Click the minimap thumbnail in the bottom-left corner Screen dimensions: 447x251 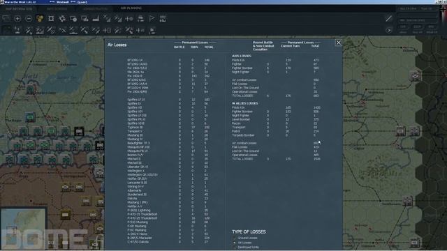pyautogui.click(x=23, y=229)
